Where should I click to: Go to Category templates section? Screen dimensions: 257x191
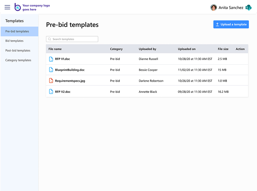(18, 60)
